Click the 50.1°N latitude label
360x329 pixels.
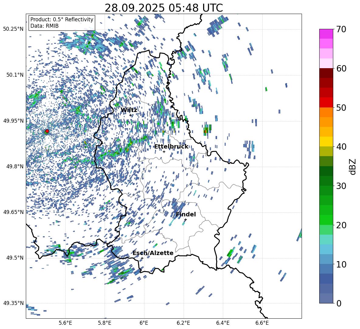point(15,75)
